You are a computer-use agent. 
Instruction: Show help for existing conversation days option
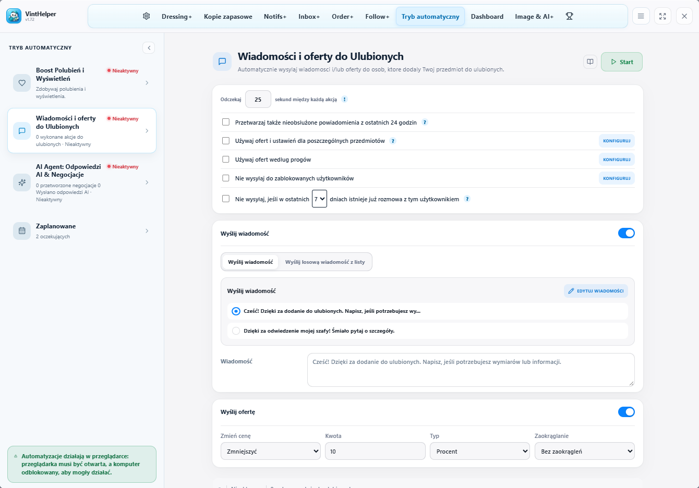pyautogui.click(x=467, y=199)
